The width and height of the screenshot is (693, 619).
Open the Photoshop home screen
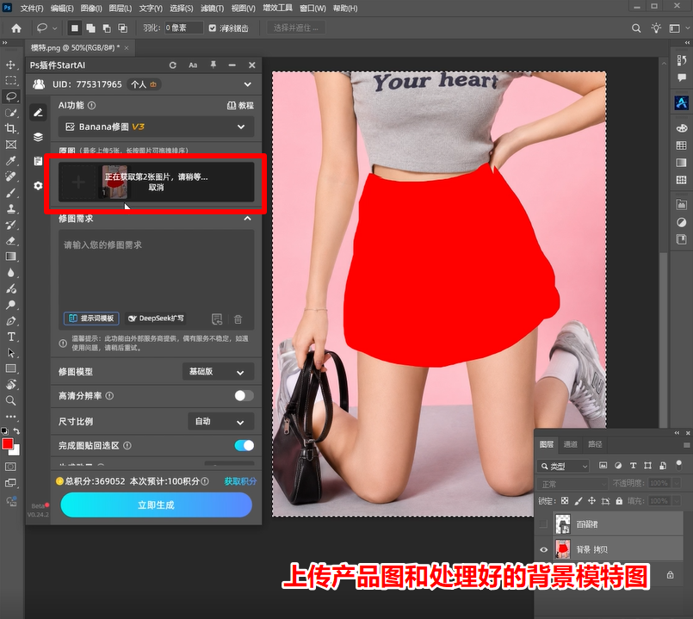pos(16,28)
